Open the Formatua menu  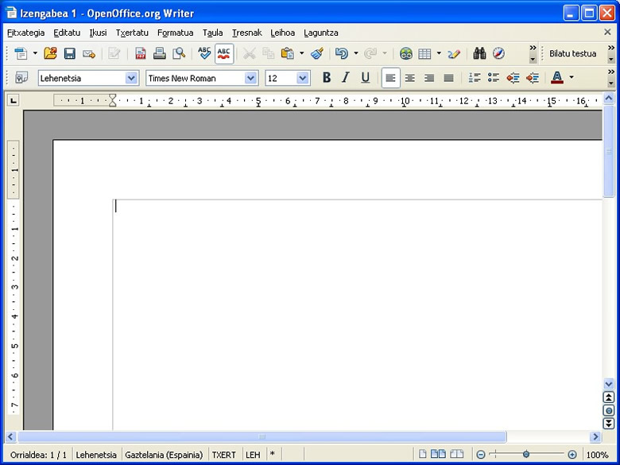pyautogui.click(x=175, y=33)
